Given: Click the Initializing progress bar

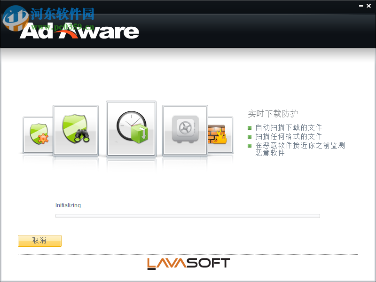Looking at the screenshot, I should (188, 216).
